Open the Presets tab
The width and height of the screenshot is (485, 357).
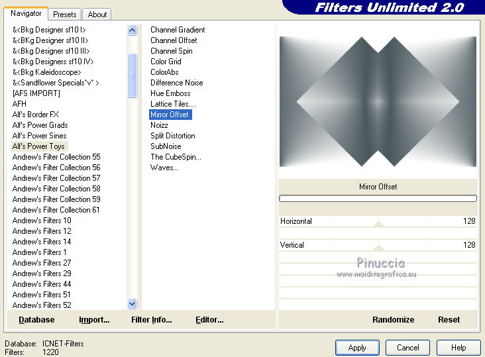(65, 15)
